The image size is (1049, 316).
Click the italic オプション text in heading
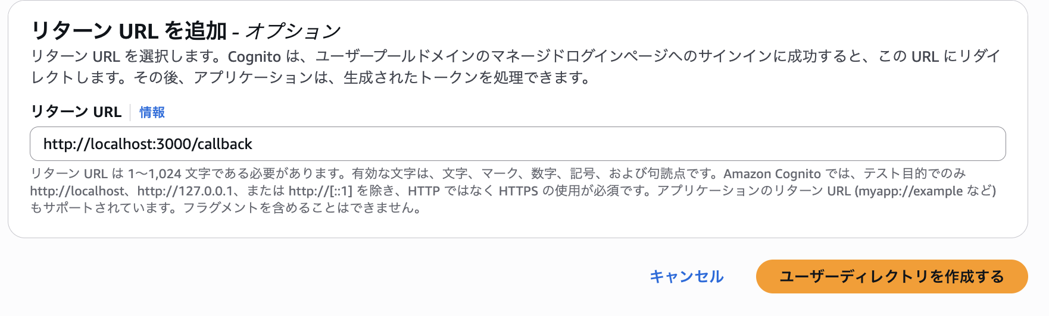(293, 31)
